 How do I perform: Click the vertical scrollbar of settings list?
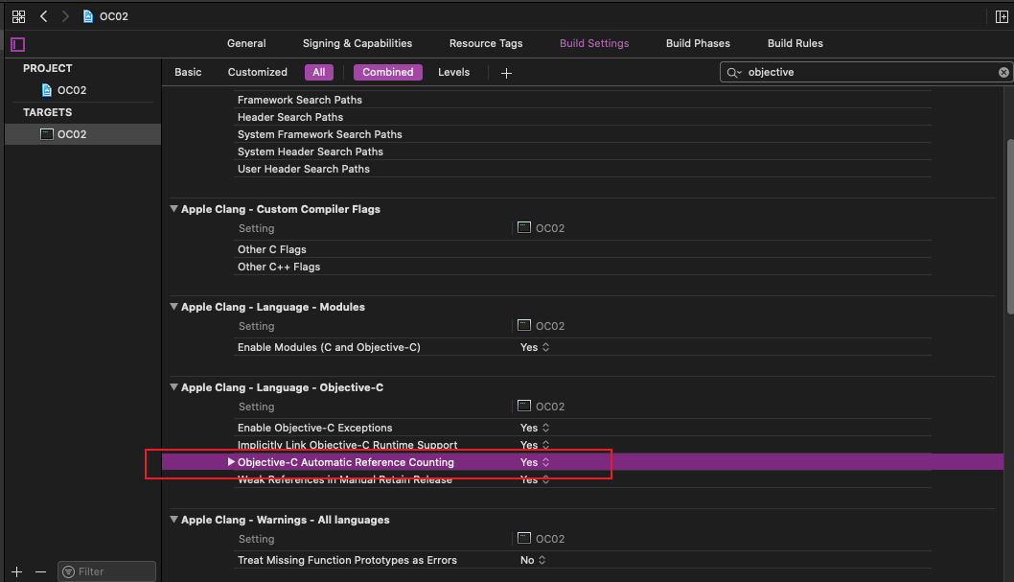coord(1009,226)
